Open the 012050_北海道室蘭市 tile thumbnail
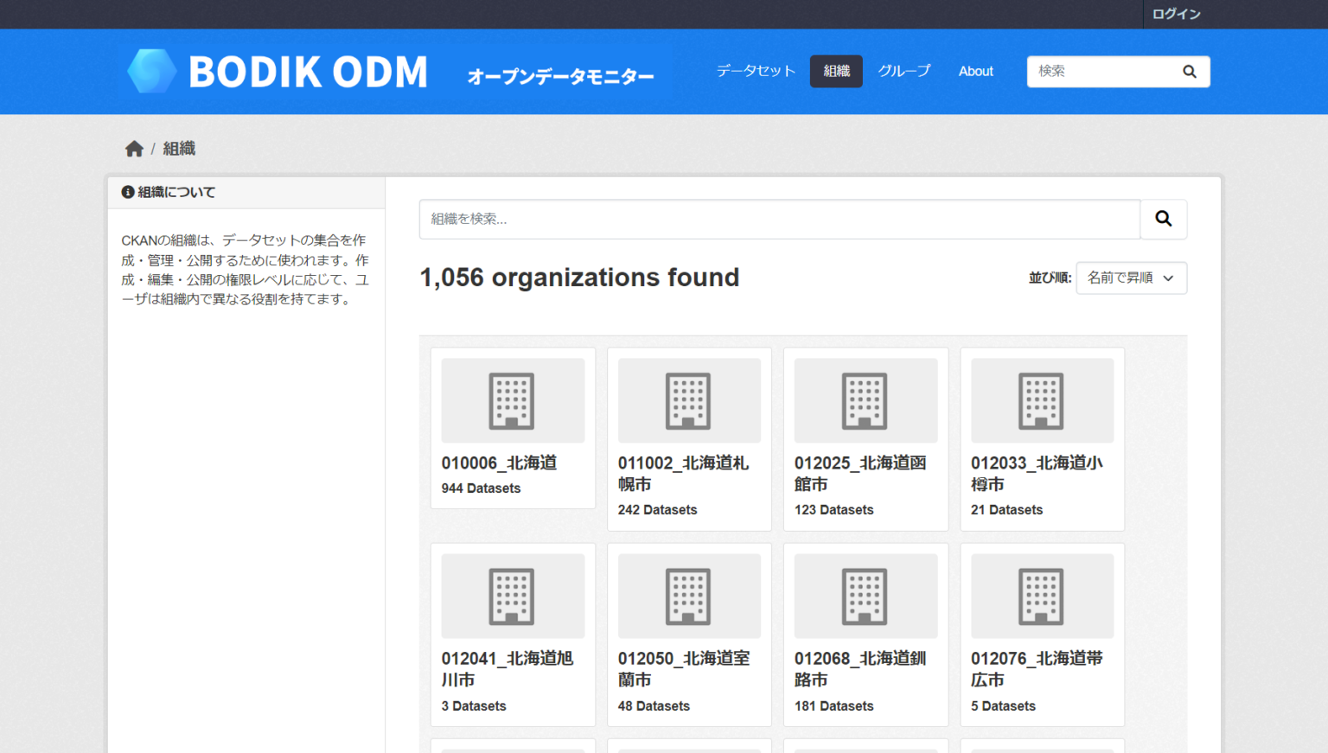 point(689,595)
